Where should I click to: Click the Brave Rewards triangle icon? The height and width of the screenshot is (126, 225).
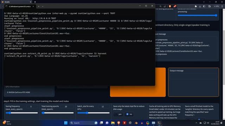point(175,6)
